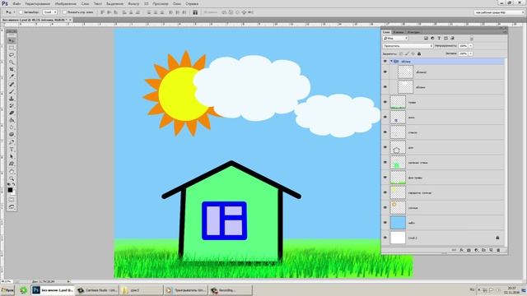Open the Фильтр (Filter) menu
This screenshot has width=527, height=296.
133,3
